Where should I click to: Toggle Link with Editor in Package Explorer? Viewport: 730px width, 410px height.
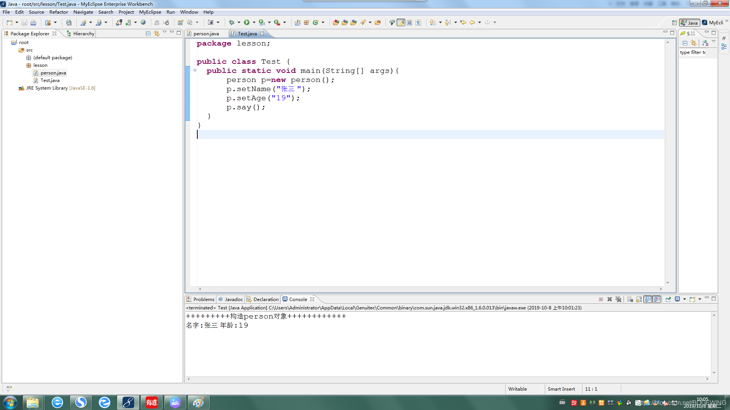click(x=157, y=33)
